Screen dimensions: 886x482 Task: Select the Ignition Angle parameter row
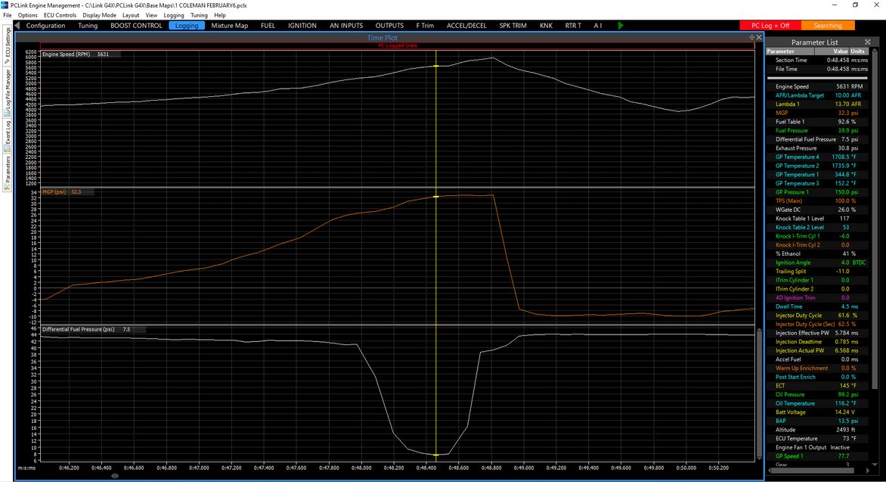coord(817,263)
